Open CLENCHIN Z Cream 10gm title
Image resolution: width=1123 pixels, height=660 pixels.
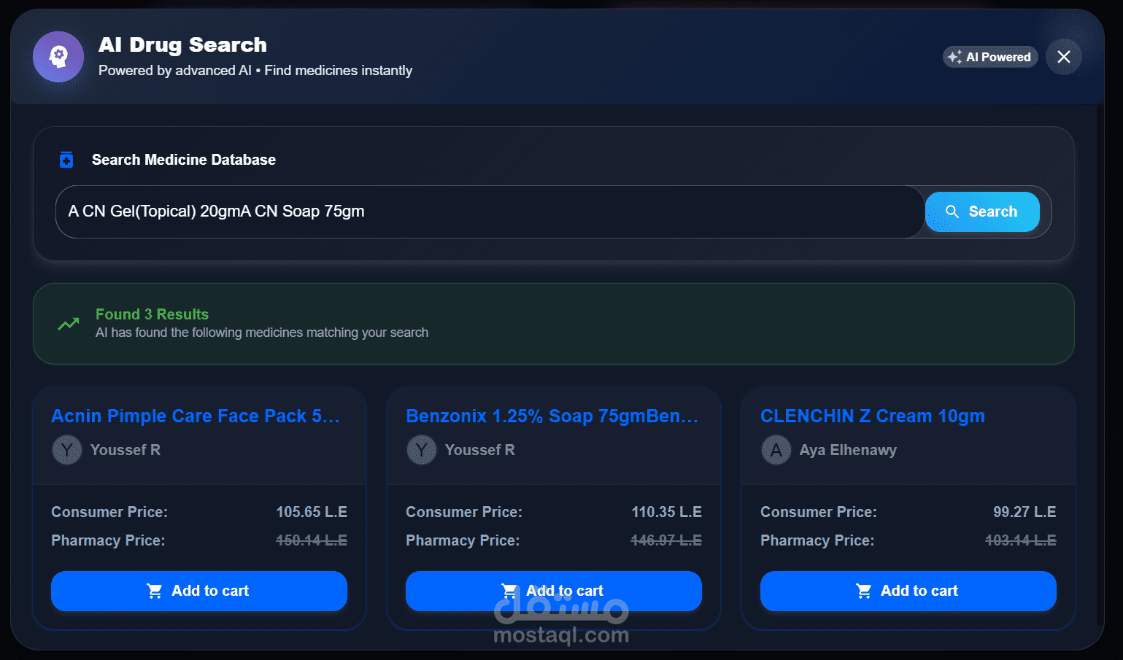pos(873,416)
